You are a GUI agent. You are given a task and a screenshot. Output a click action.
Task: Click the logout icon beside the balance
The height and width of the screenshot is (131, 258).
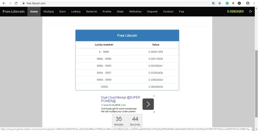point(251,11)
